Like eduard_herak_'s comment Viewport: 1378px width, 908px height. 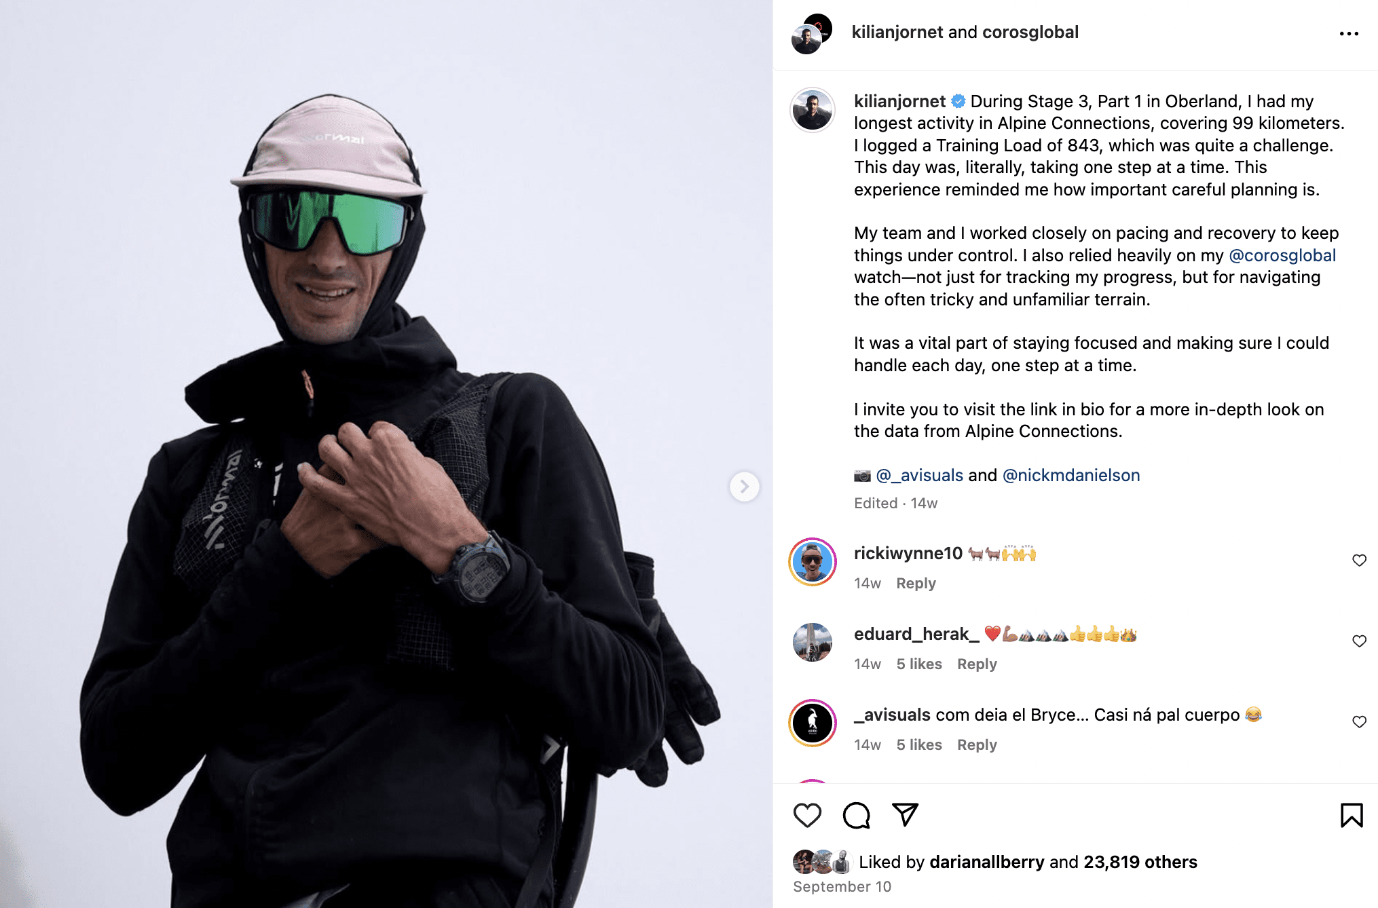1359,641
